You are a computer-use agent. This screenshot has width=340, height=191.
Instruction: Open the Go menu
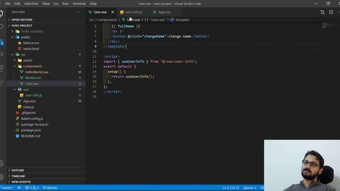point(56,4)
